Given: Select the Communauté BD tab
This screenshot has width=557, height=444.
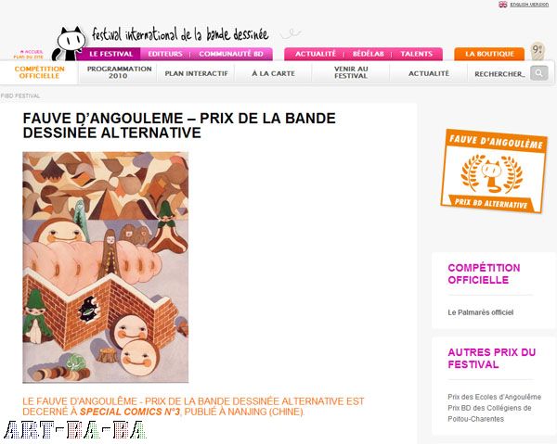Looking at the screenshot, I should (x=231, y=54).
